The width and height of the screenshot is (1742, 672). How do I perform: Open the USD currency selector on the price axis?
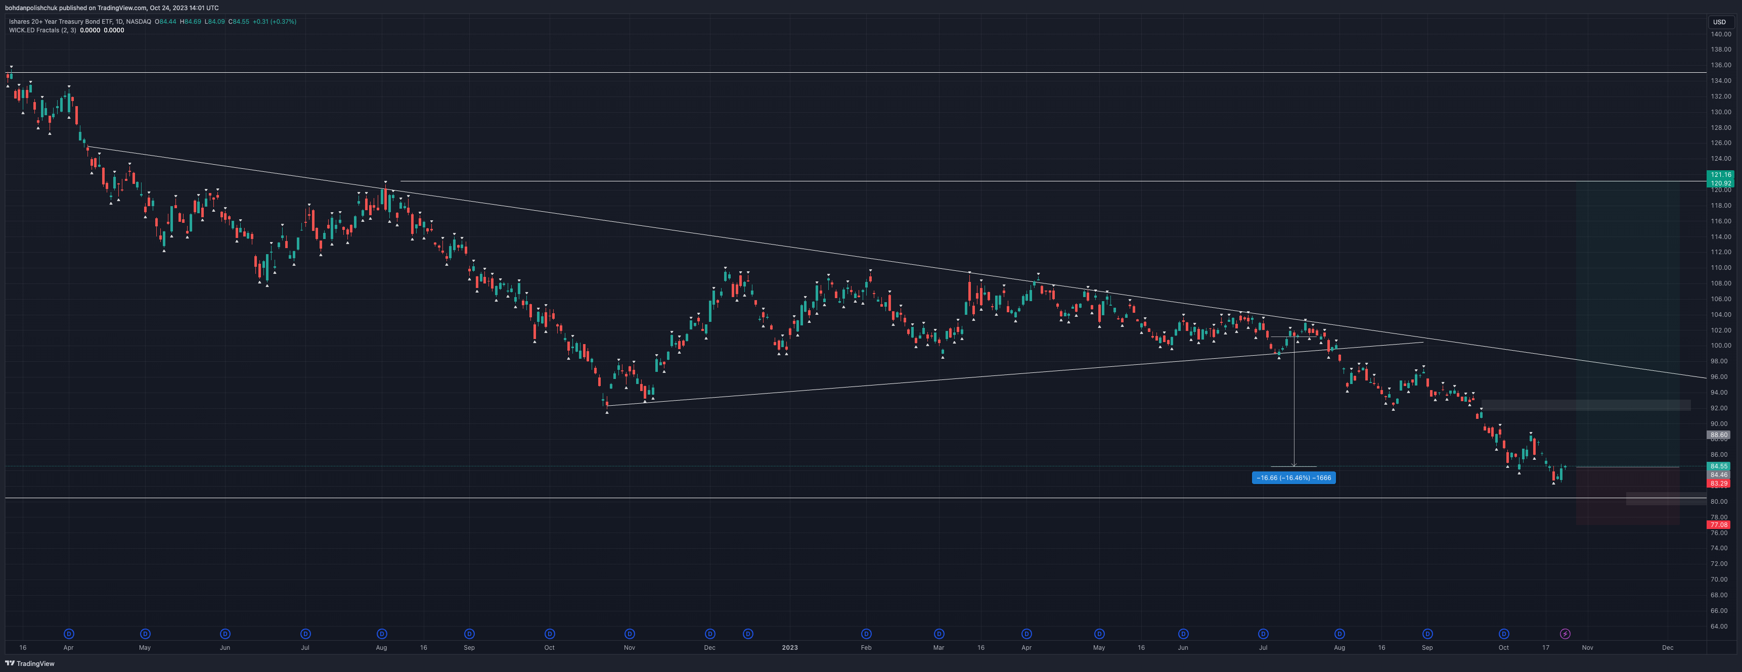tap(1719, 22)
